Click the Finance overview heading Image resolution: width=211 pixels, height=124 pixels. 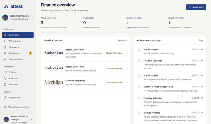coord(58,5)
